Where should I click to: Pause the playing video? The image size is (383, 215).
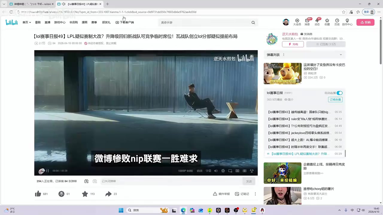(x=47, y=171)
